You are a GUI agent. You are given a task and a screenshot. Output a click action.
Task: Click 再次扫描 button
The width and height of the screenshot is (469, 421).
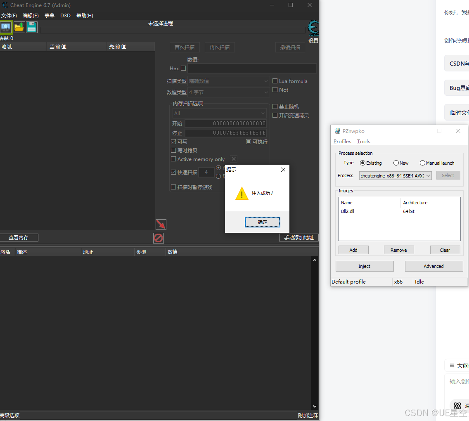click(220, 47)
